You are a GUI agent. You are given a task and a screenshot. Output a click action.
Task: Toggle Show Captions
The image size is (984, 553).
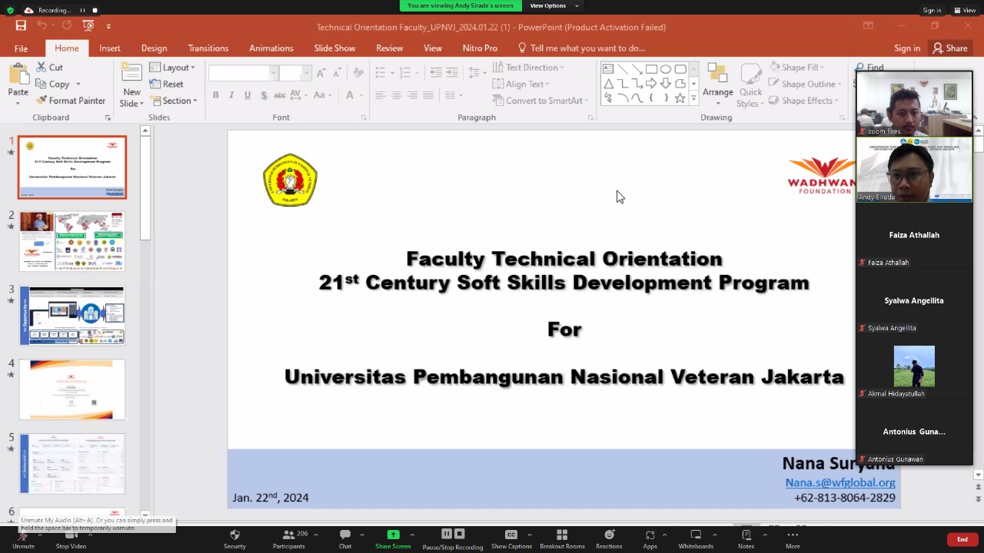click(x=511, y=535)
